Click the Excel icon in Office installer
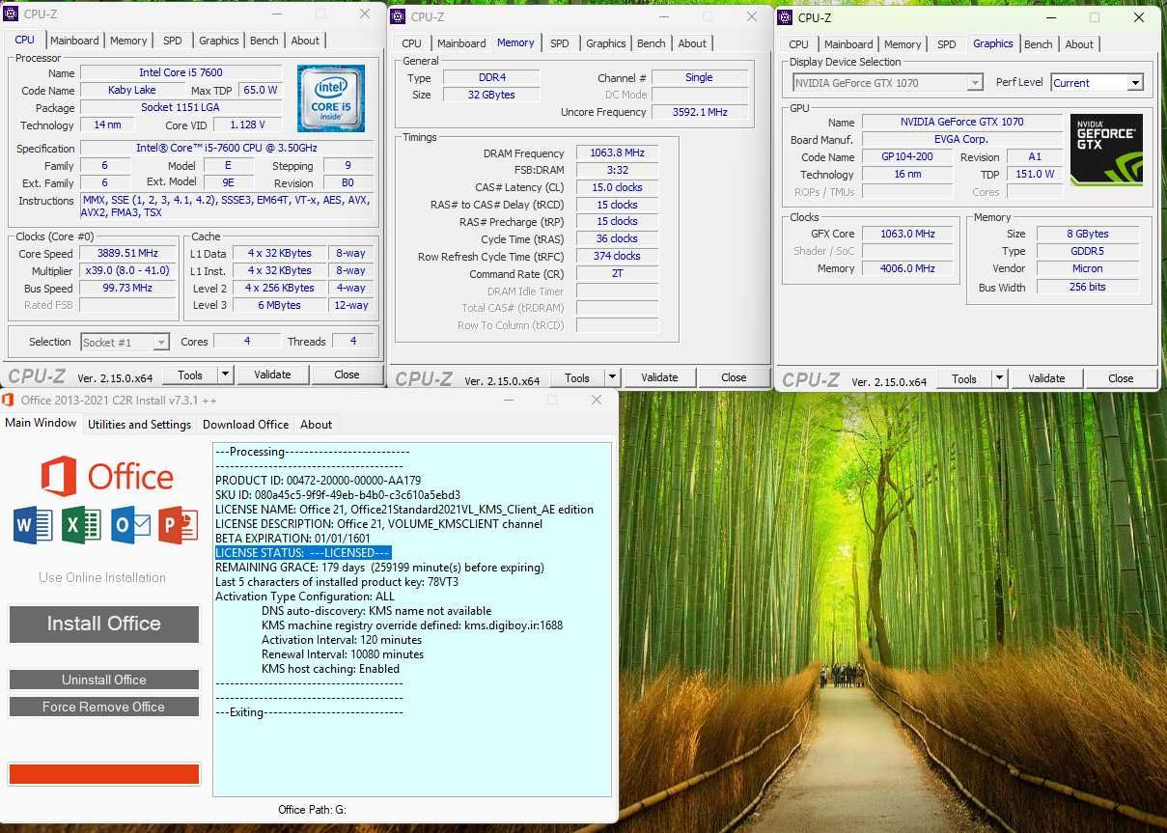This screenshot has width=1167, height=833. click(81, 525)
